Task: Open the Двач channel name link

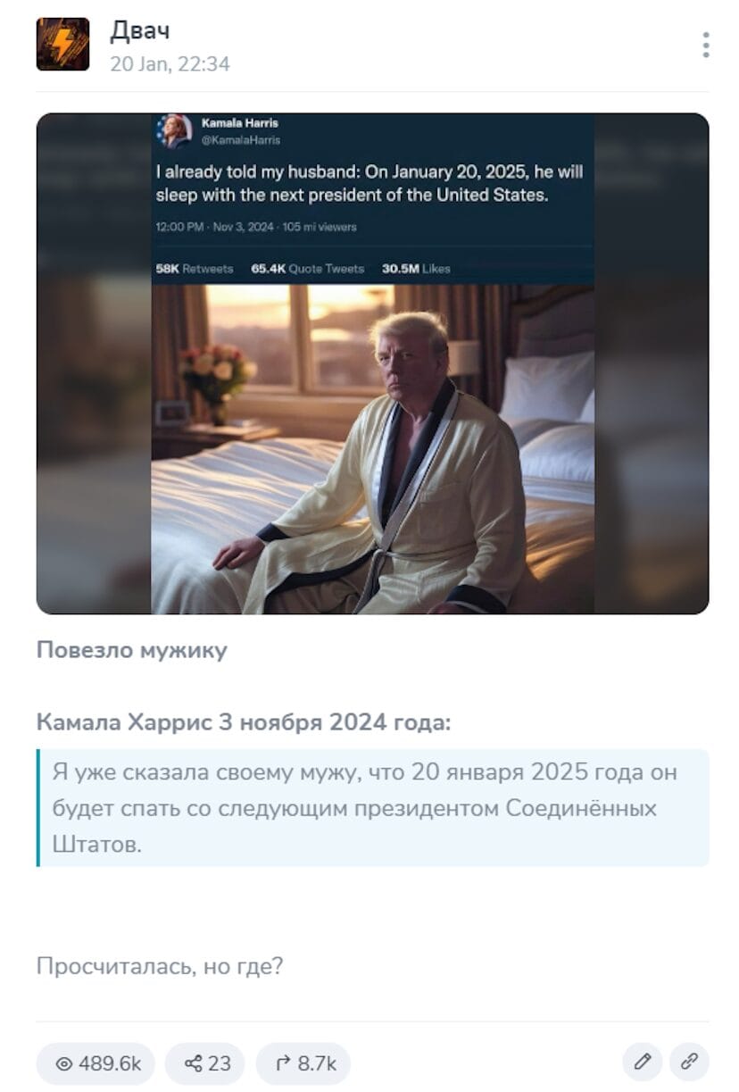Action: tap(139, 30)
